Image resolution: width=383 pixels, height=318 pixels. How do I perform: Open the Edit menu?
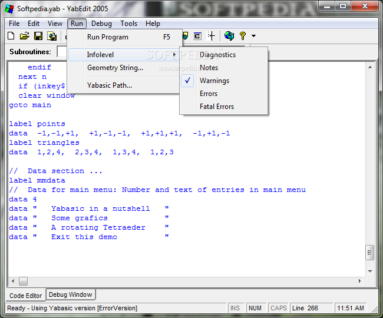(x=34, y=24)
